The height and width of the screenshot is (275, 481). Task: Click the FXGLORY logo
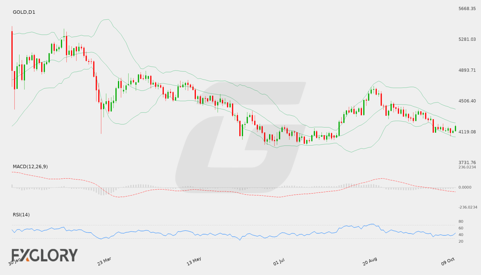tap(44, 255)
